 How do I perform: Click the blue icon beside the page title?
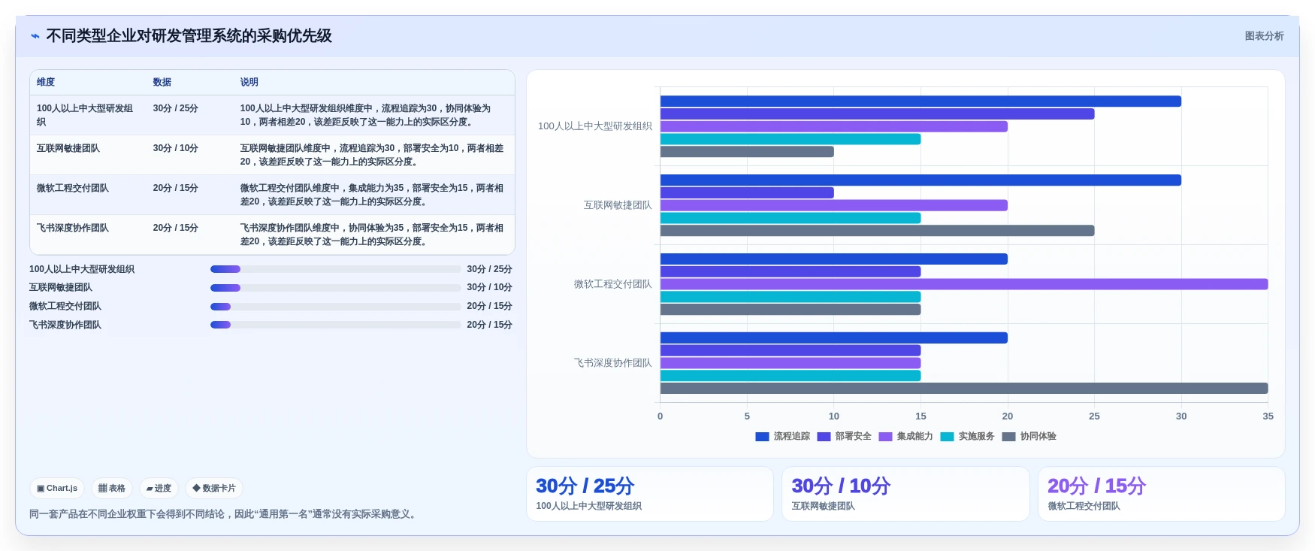click(35, 36)
